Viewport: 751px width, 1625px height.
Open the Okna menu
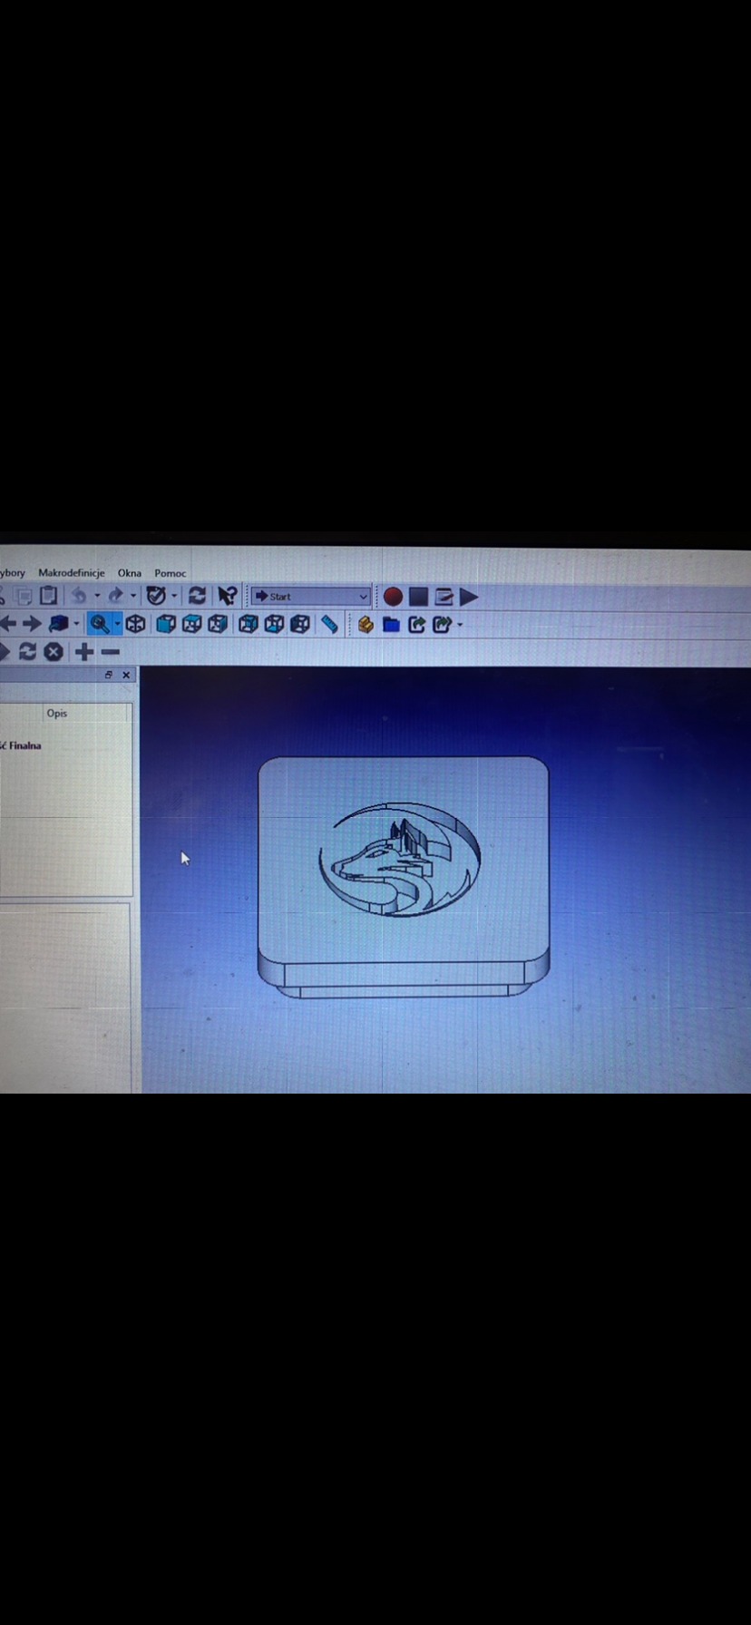click(x=130, y=573)
